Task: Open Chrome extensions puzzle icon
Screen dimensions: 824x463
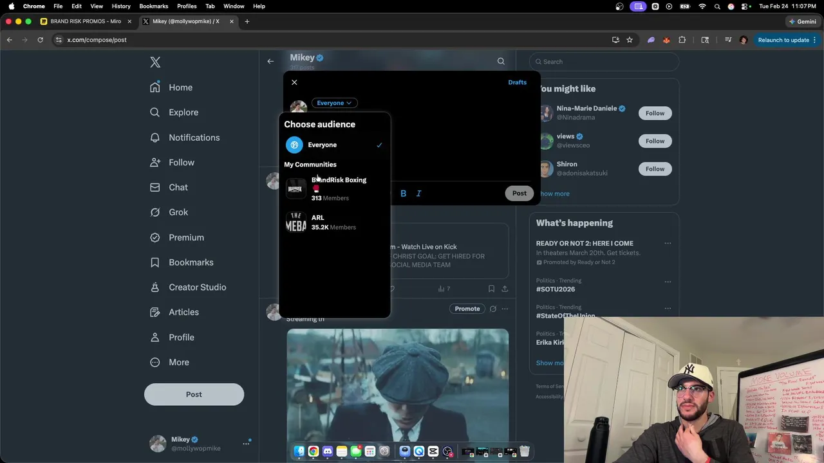Action: [x=682, y=40]
